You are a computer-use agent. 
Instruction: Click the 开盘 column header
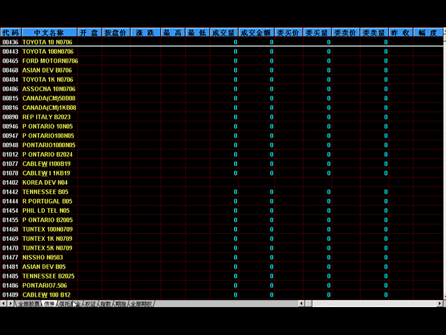[89, 33]
